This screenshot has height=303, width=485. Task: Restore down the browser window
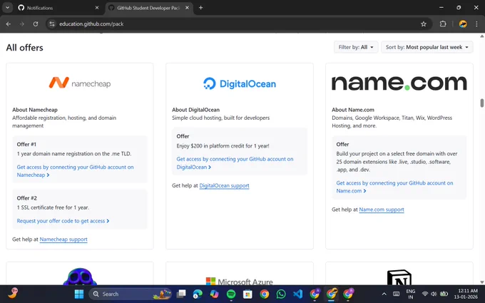[x=459, y=7]
